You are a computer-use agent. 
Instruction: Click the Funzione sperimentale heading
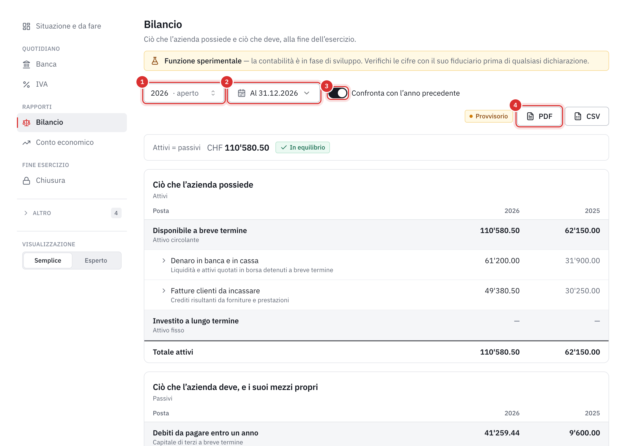tap(203, 61)
